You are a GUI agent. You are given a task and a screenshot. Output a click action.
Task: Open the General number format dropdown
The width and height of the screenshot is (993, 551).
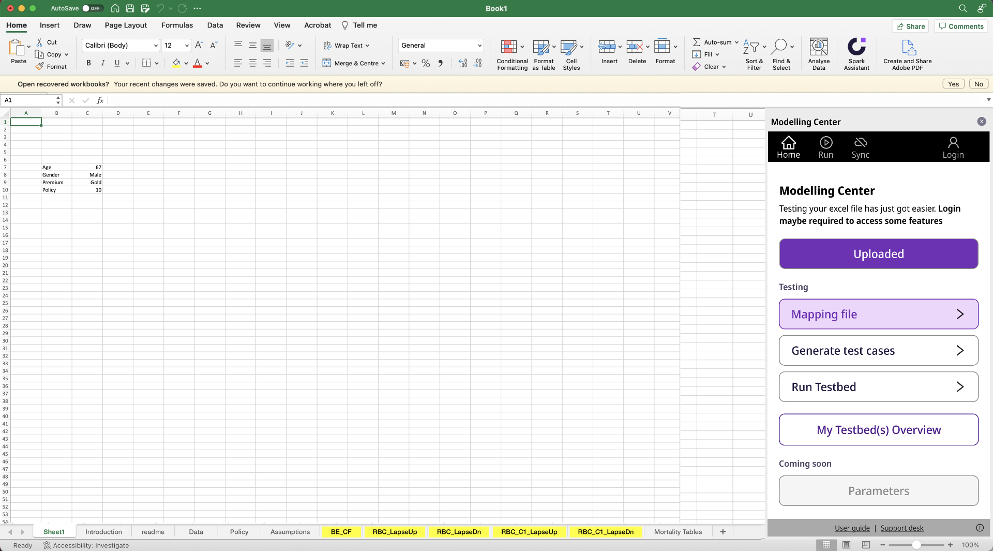tap(479, 46)
